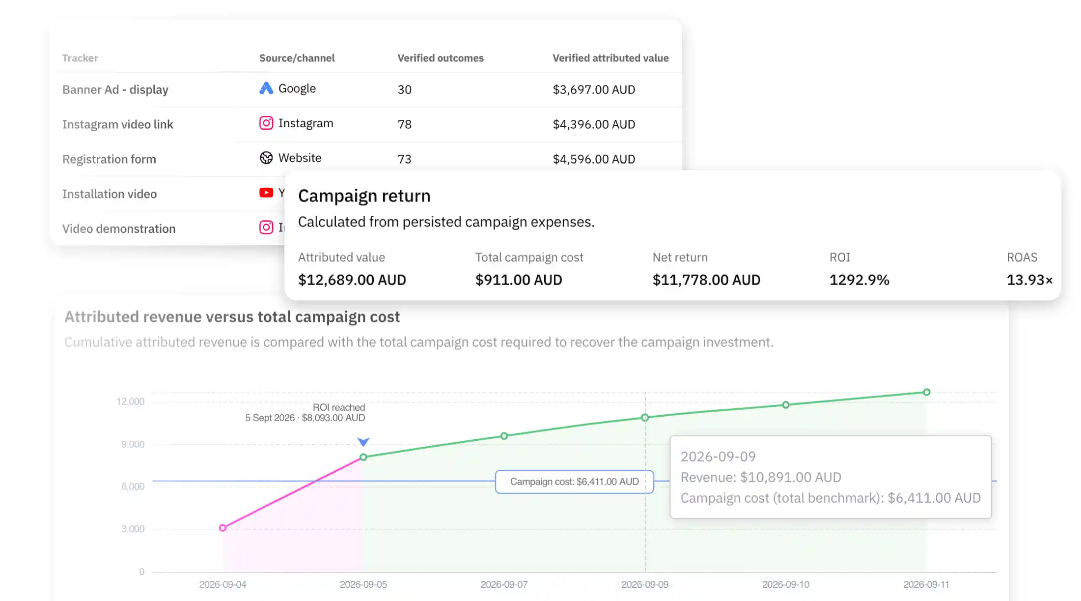Open the Installation video tracker
This screenshot has height=601, width=1081.
(110, 194)
